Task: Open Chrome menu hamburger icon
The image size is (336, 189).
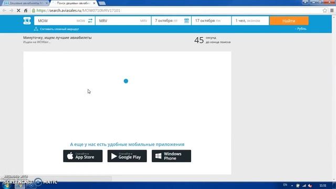Action: point(332,10)
